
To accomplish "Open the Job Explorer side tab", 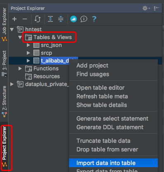I will click(x=4, y=24).
